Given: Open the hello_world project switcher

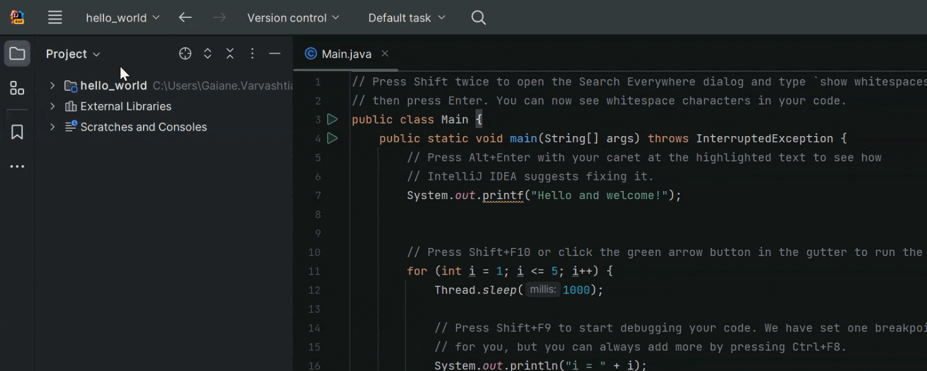Looking at the screenshot, I should coord(122,17).
